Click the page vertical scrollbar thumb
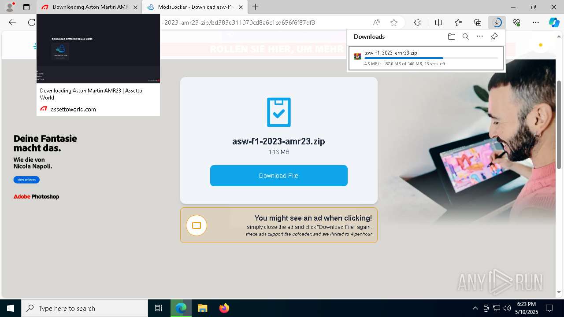 click(x=559, y=124)
